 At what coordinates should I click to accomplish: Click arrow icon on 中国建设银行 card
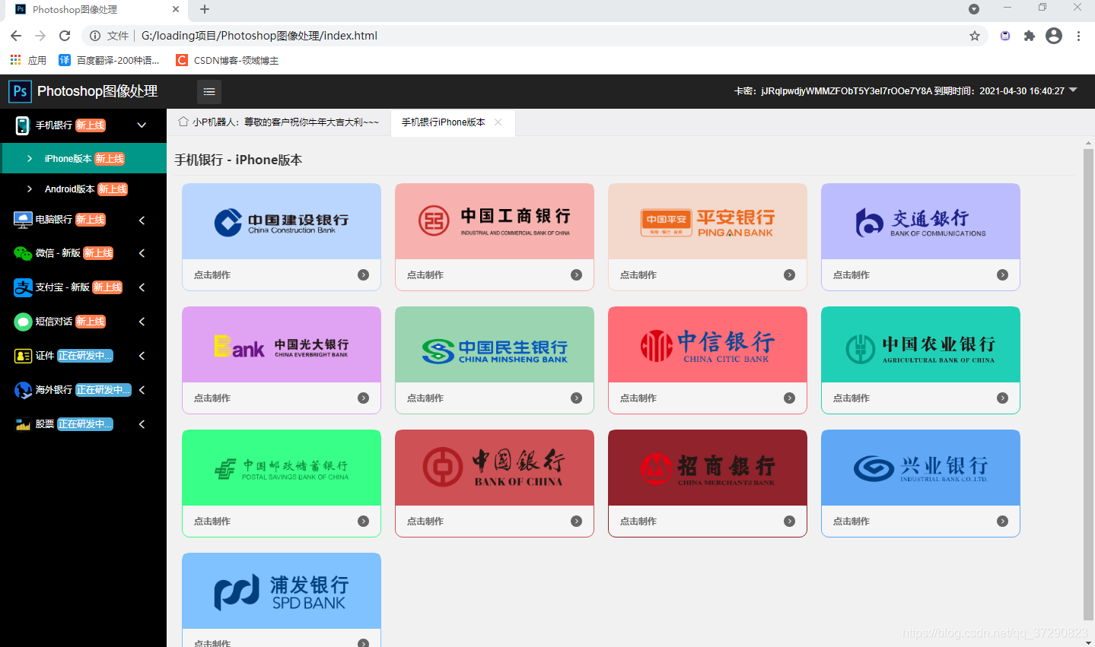point(363,275)
